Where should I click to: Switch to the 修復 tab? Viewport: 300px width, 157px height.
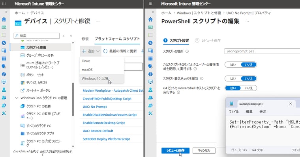tap(85, 39)
